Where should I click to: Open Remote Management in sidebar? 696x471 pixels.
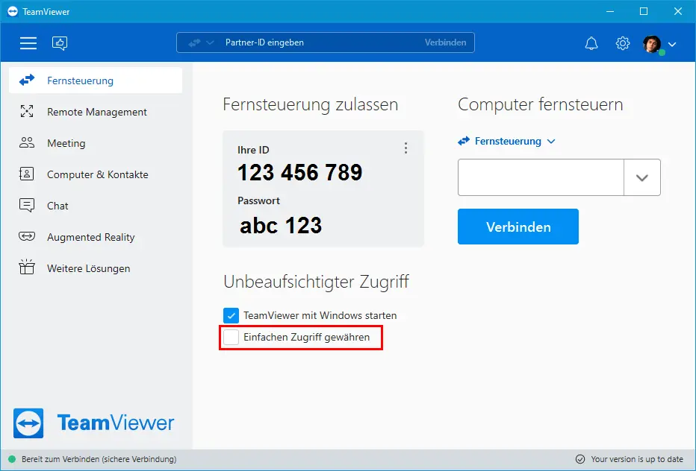(97, 112)
